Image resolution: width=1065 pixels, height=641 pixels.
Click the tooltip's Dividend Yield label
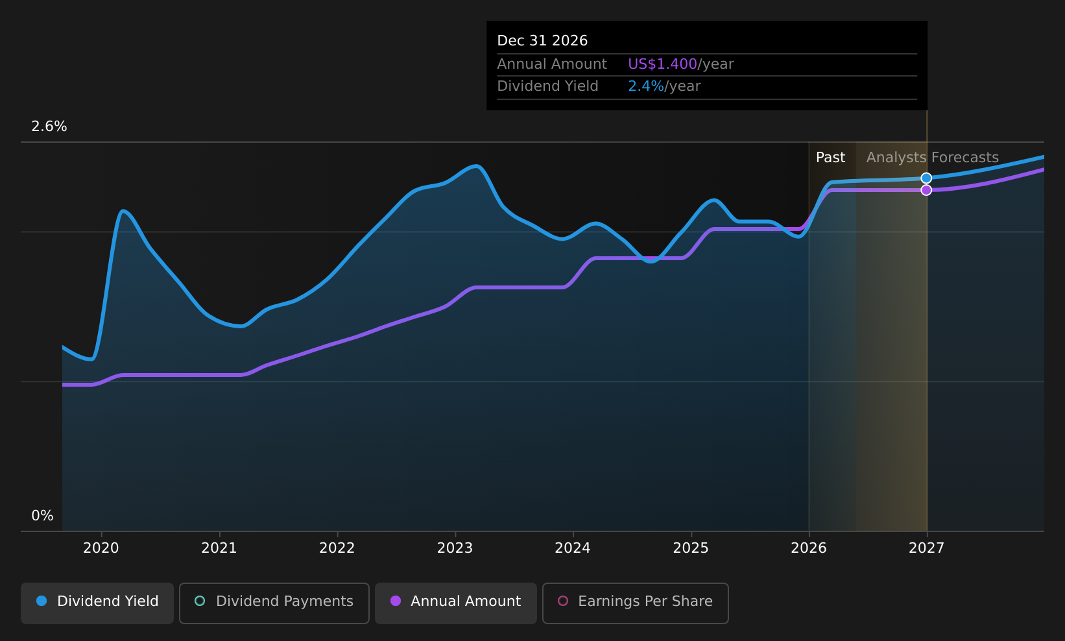547,86
